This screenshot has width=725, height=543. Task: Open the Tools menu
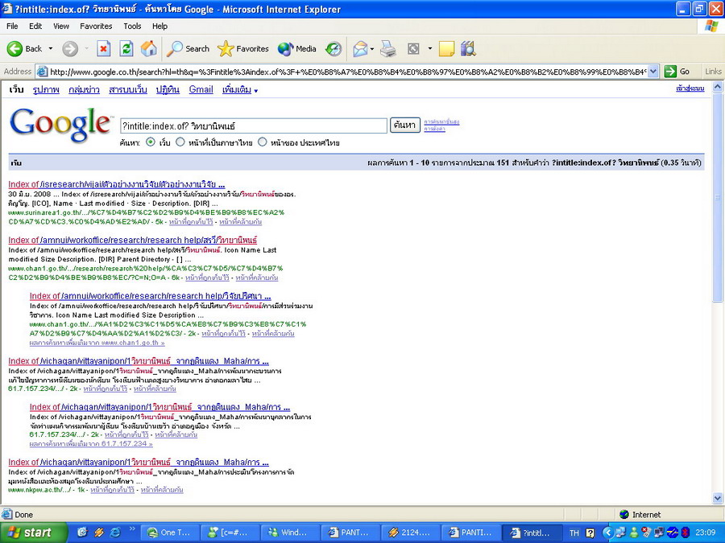coord(132,27)
